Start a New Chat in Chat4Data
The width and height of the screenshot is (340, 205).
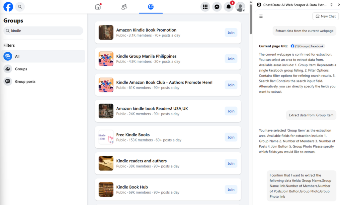[325, 16]
